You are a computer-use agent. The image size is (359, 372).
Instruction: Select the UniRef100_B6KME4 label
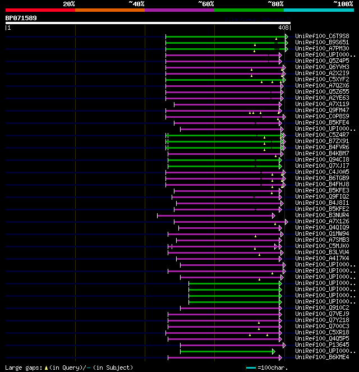click(x=322, y=357)
